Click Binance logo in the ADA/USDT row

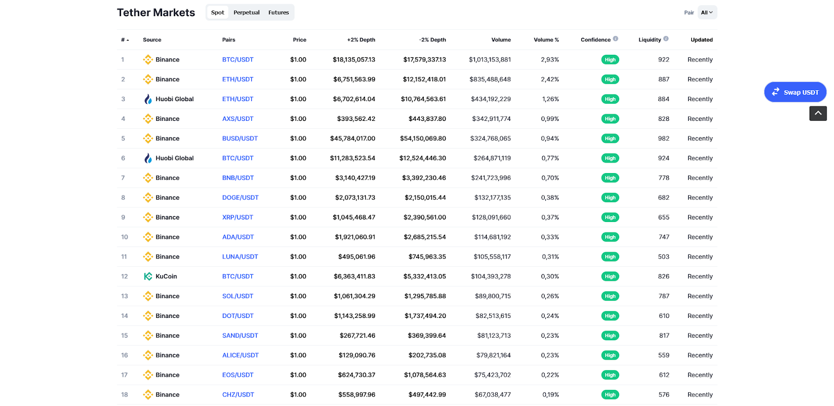click(x=148, y=237)
